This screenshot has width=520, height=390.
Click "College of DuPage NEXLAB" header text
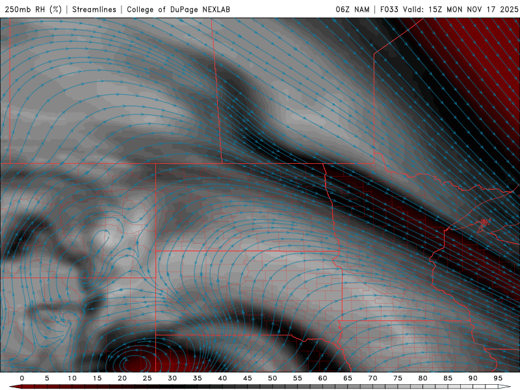178,9
